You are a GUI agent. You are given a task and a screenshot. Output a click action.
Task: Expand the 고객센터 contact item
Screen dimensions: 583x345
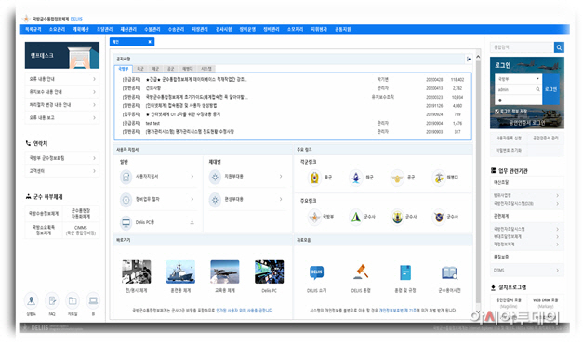[x=62, y=171]
